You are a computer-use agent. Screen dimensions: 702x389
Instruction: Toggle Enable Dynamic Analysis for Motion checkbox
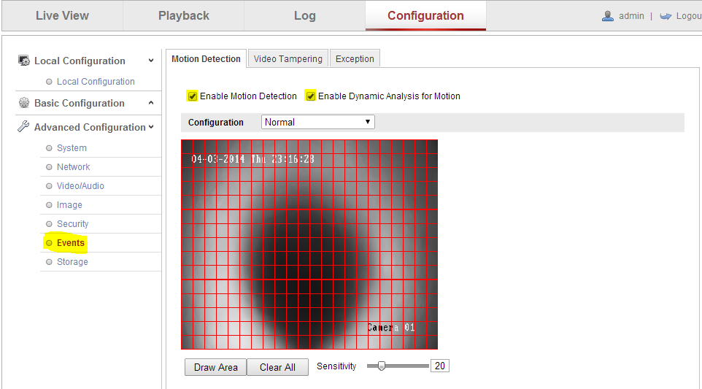(311, 96)
